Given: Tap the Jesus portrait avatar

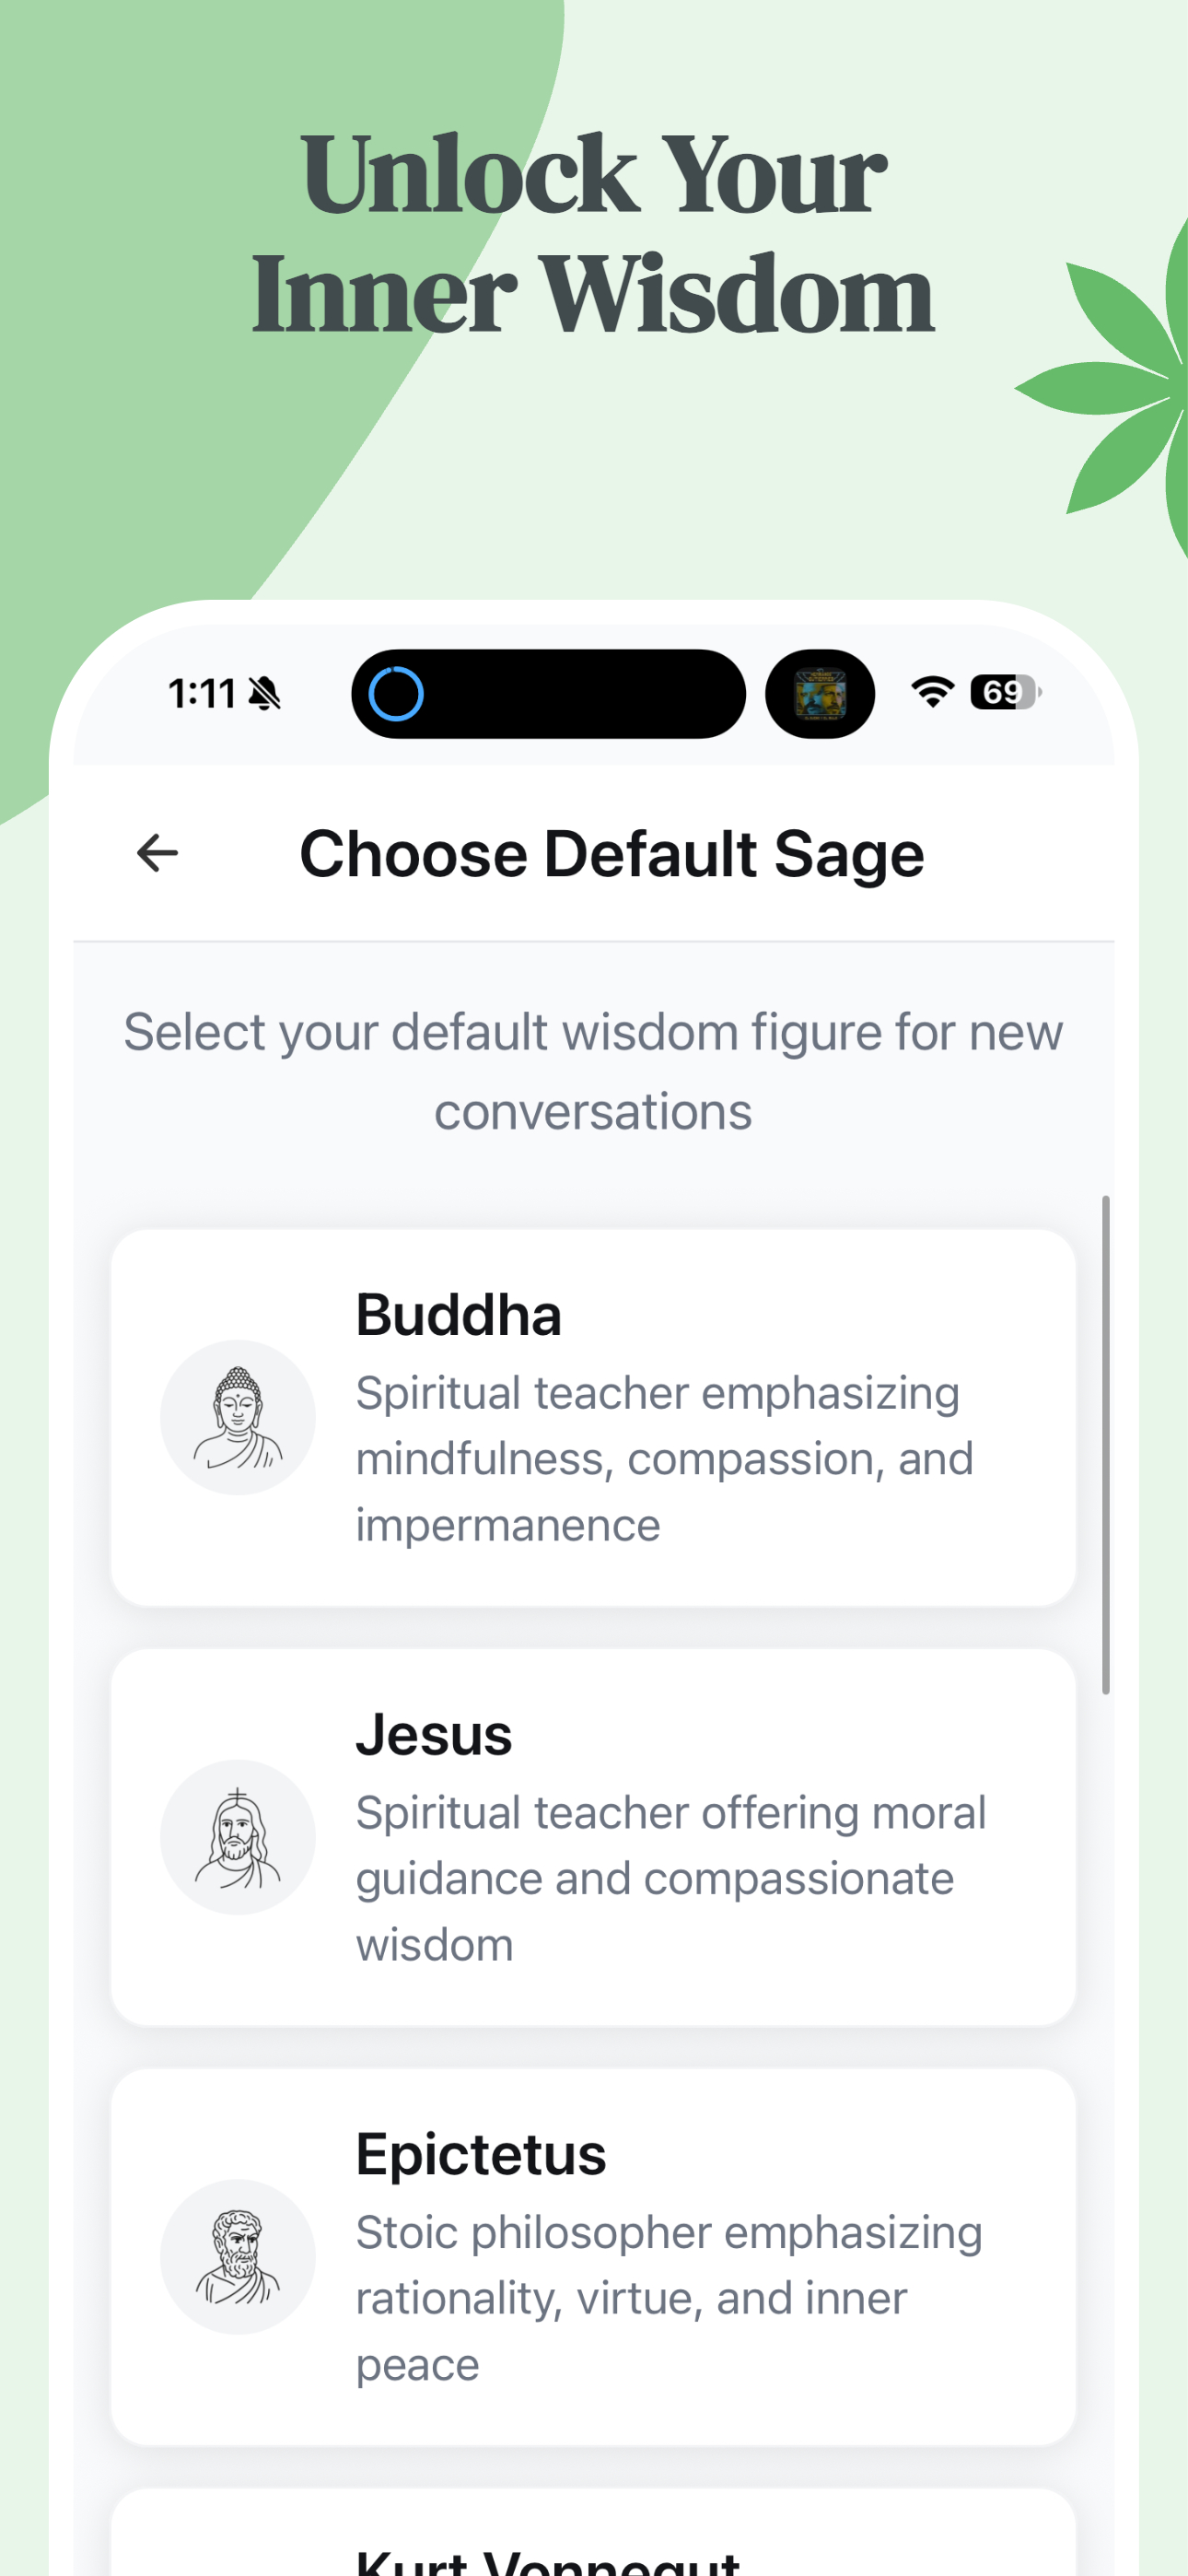Looking at the screenshot, I should [x=238, y=1837].
